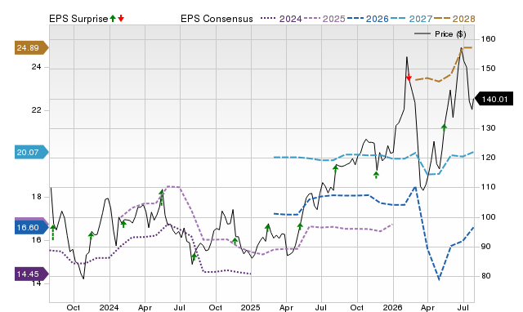Click the 80 price axis label

click(485, 276)
